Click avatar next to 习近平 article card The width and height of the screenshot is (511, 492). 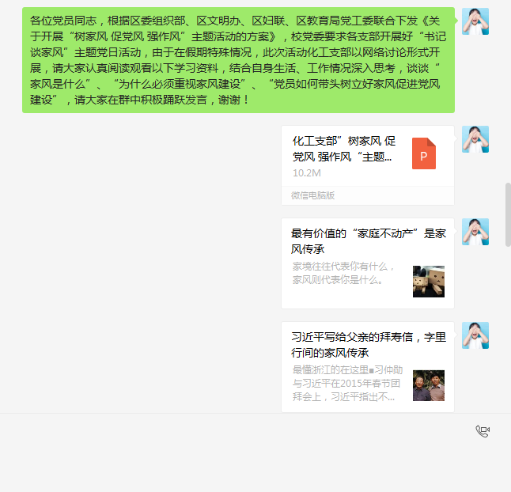click(475, 335)
